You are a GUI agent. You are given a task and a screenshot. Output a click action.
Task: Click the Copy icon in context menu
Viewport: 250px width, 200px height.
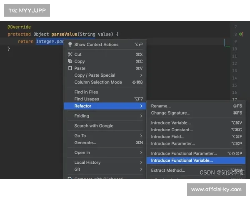coord(70,61)
